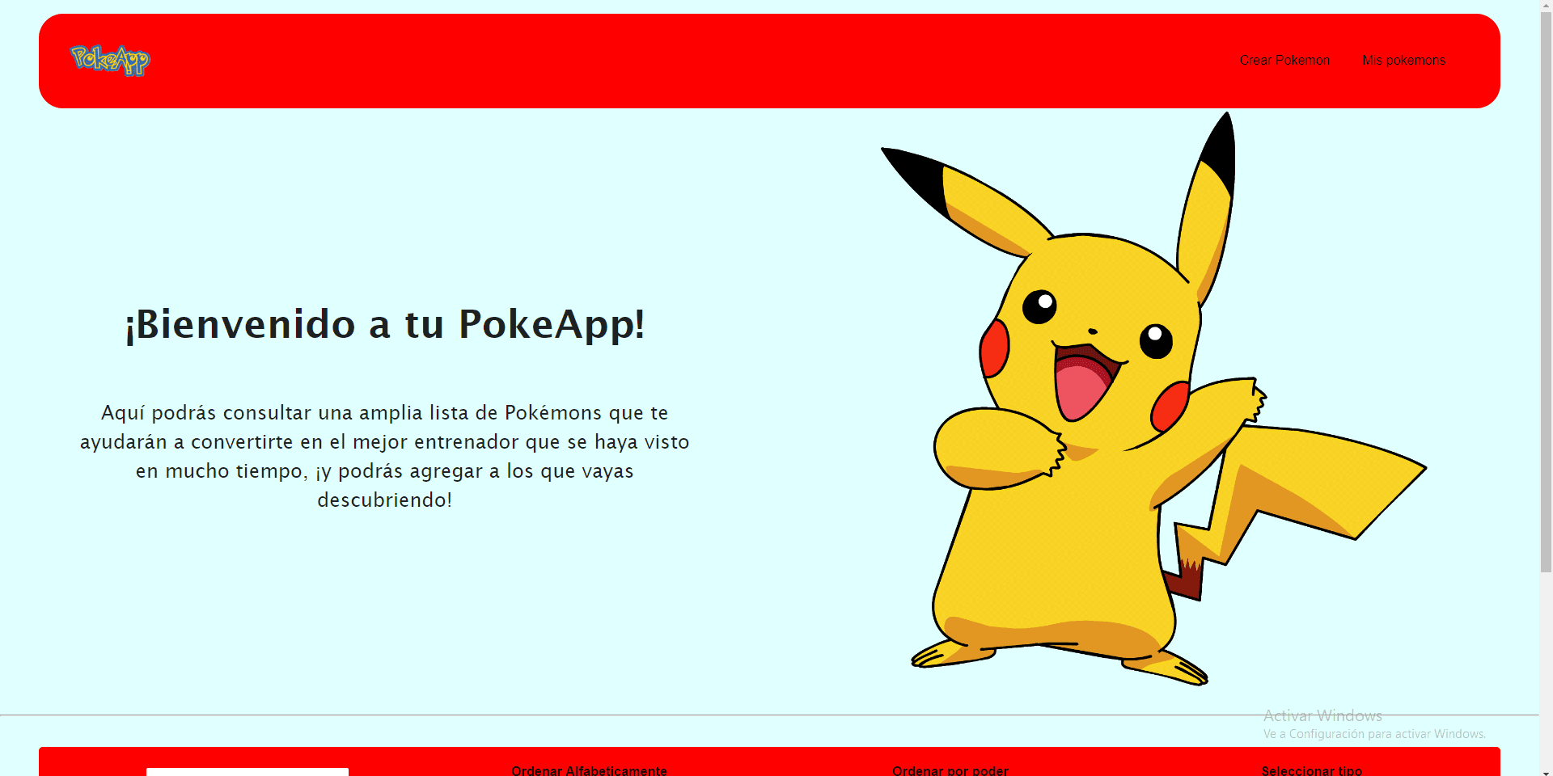This screenshot has width=1553, height=776.
Task: Click the Ordenar por poder label
Action: (950, 770)
